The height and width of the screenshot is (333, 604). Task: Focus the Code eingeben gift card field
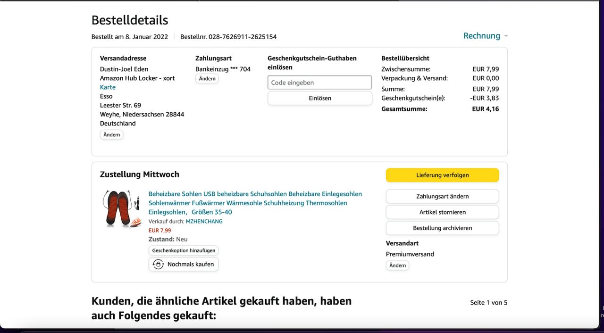[x=319, y=83]
